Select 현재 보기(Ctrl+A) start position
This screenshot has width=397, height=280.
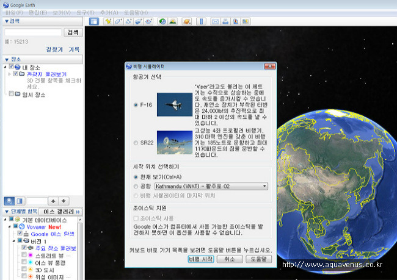coord(136,177)
